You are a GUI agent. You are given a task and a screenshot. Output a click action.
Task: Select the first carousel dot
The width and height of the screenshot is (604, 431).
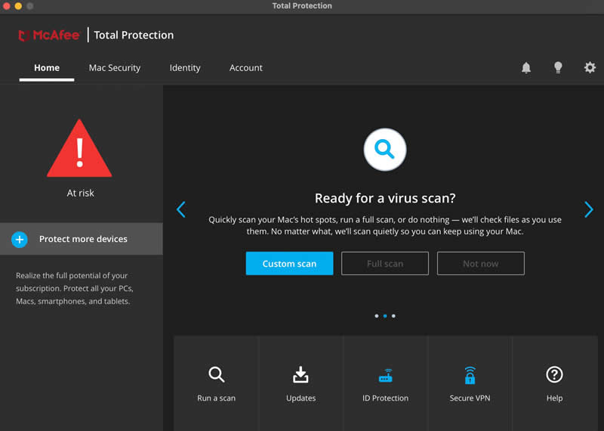376,316
